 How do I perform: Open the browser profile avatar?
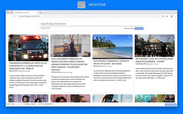tap(172, 16)
